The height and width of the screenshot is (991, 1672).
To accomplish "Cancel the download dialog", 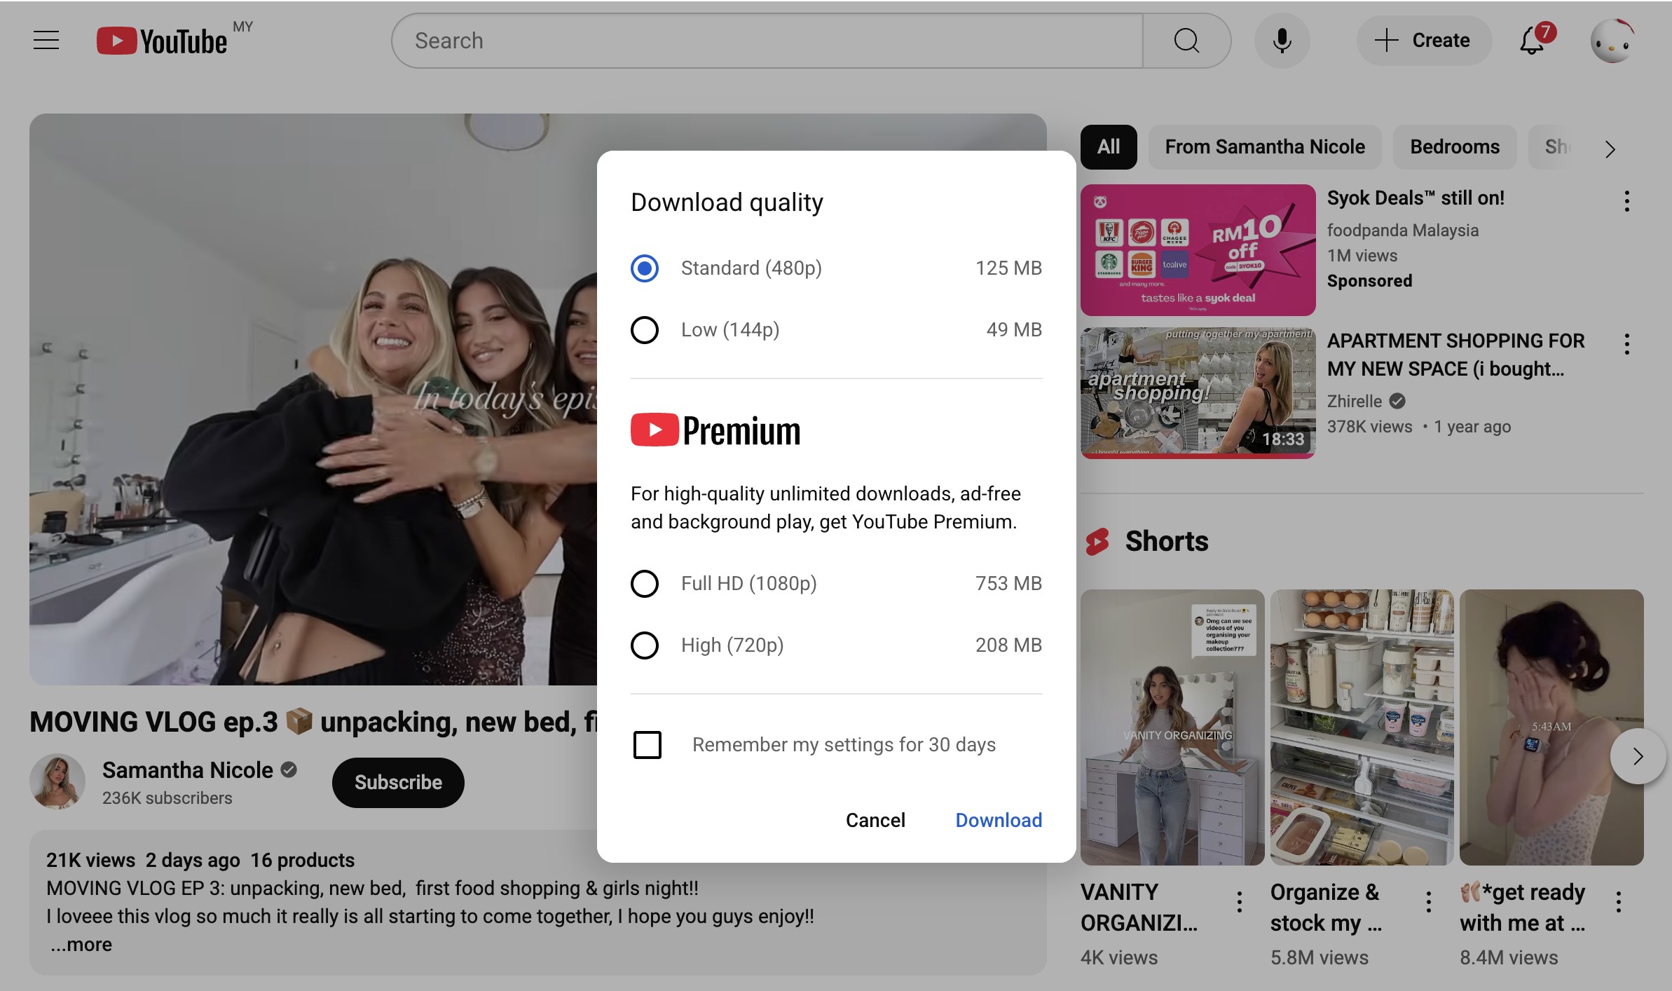I will pos(875,820).
